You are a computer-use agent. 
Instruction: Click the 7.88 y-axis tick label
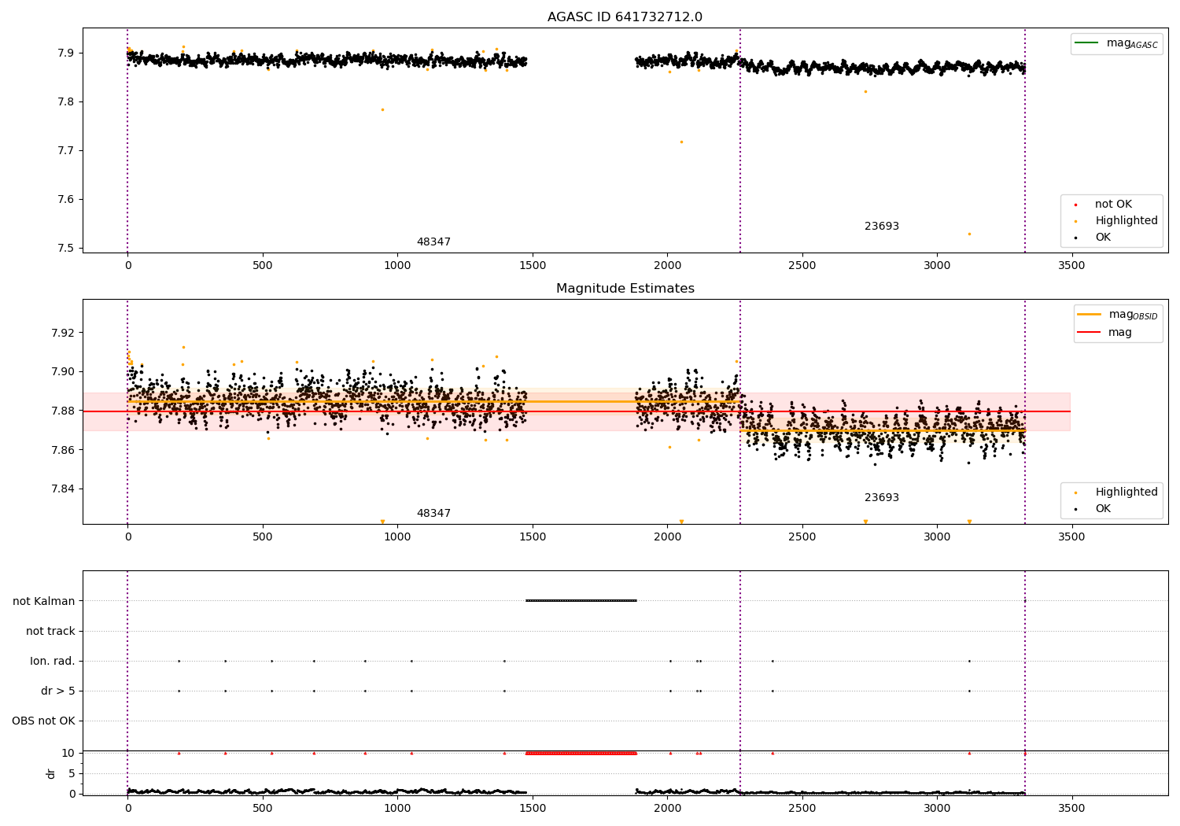tap(62, 411)
